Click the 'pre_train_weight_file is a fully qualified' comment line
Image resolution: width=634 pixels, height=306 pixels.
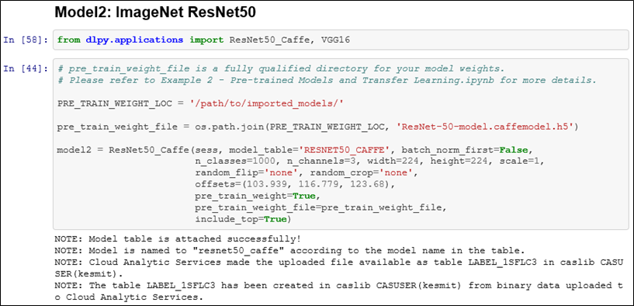[281, 68]
